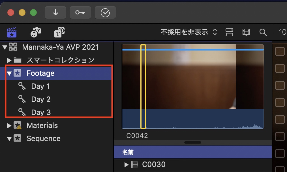Collapse the Footage event
Image resolution: width=287 pixels, height=172 pixels.
[9, 74]
